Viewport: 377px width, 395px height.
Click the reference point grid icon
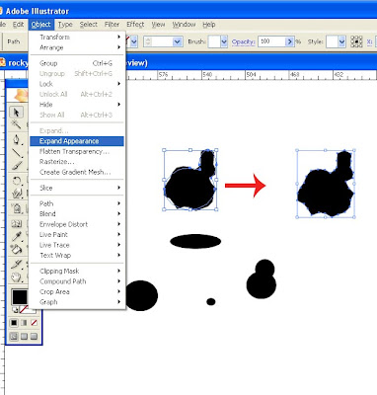pyautogui.click(x=356, y=41)
